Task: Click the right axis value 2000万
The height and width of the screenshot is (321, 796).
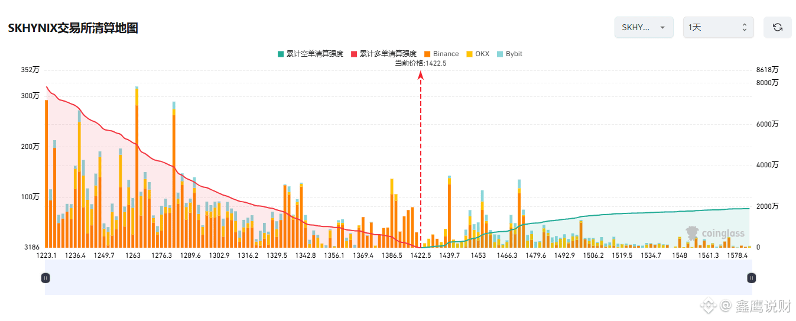Action: pos(768,206)
